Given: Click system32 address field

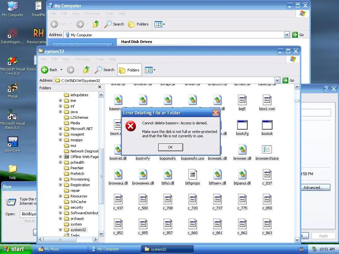Looking at the screenshot, I should [164, 81].
